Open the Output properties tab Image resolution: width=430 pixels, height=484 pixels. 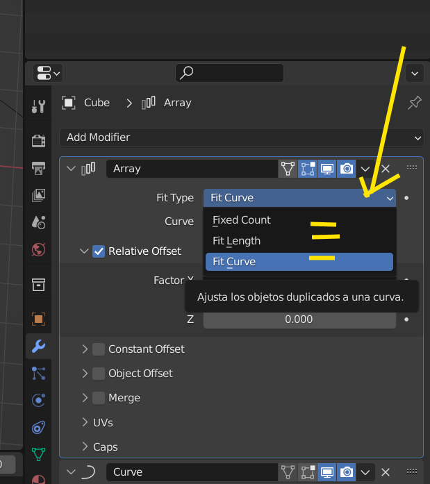[x=39, y=169]
